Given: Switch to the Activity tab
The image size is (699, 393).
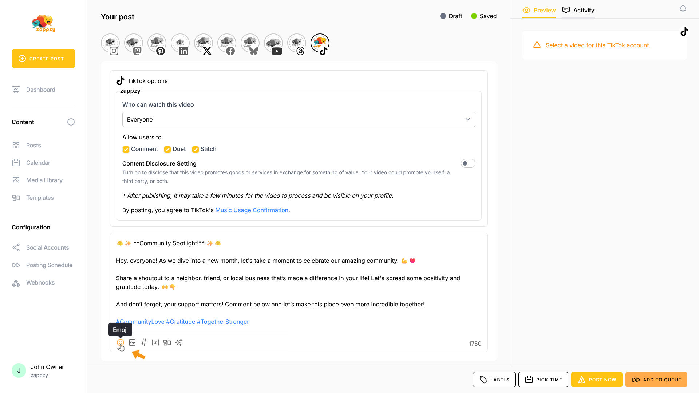Looking at the screenshot, I should pos(578,10).
